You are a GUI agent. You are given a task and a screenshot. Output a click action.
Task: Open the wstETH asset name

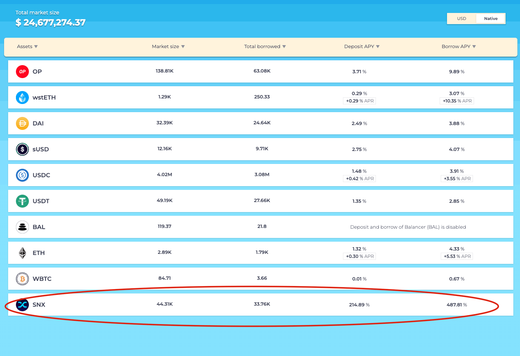pos(44,97)
